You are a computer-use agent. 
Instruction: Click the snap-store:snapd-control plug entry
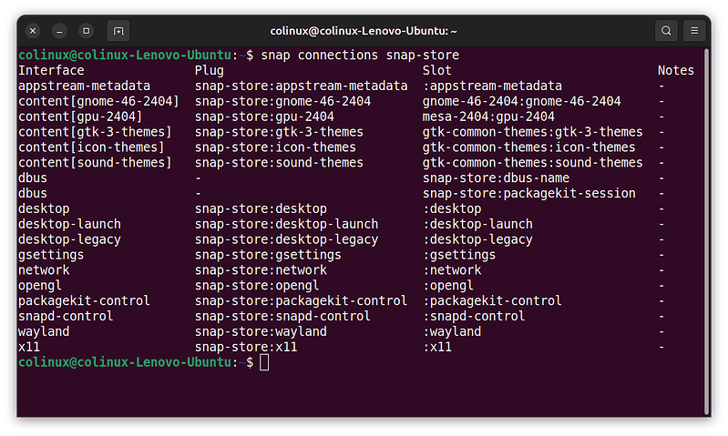282,317
